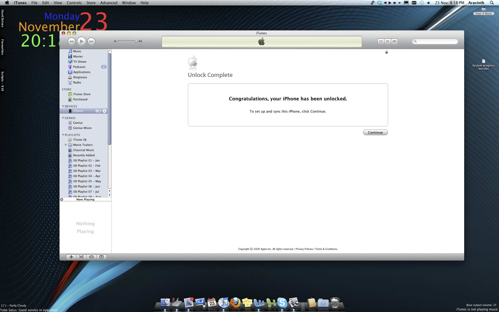
Task: Collapse the Devices section
Action: (63, 106)
